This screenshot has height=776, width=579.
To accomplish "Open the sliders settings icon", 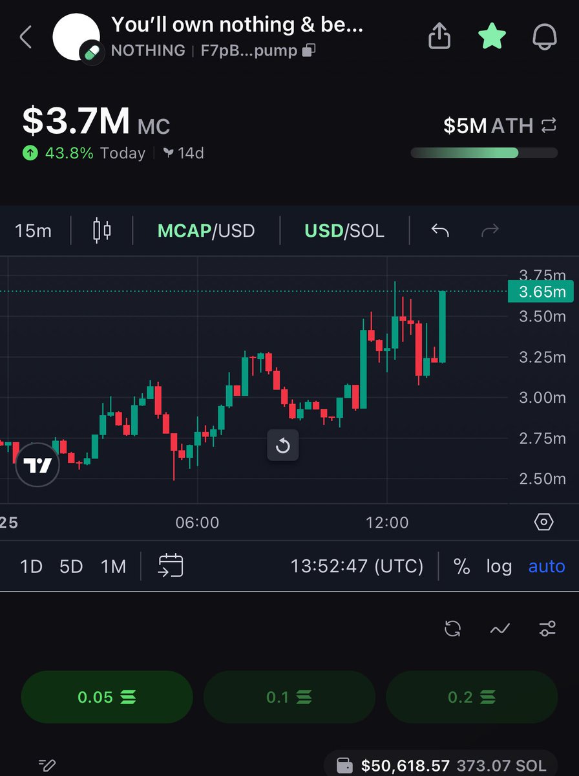I will point(547,628).
